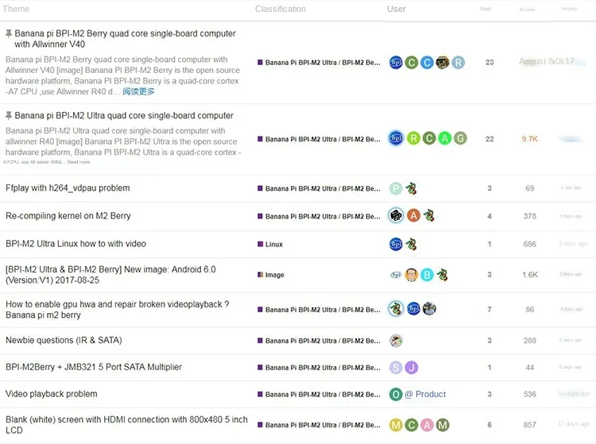Click the bpi avatar on the Linux how-to row
The image size is (596, 444).
pyautogui.click(x=396, y=244)
